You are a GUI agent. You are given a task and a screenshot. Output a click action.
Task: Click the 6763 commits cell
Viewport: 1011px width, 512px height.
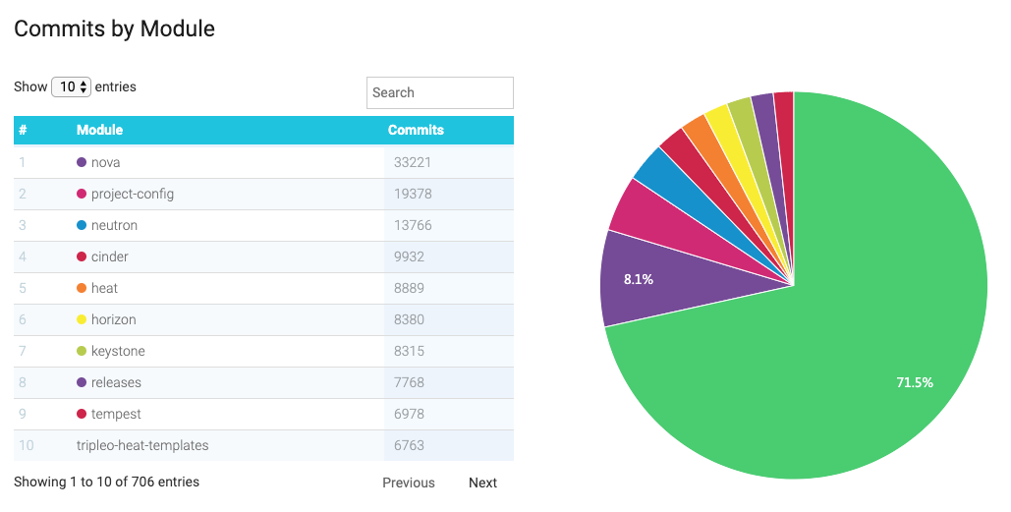pos(449,445)
